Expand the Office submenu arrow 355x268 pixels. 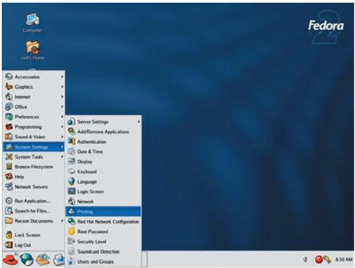click(x=62, y=106)
